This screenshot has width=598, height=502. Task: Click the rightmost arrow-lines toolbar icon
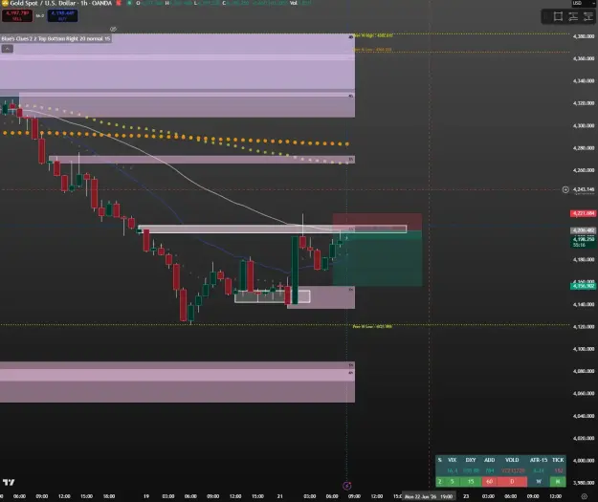click(x=588, y=16)
